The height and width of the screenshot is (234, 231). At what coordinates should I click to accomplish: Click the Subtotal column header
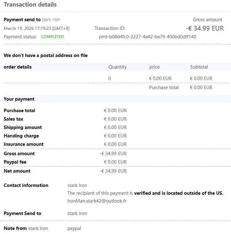[x=199, y=67]
